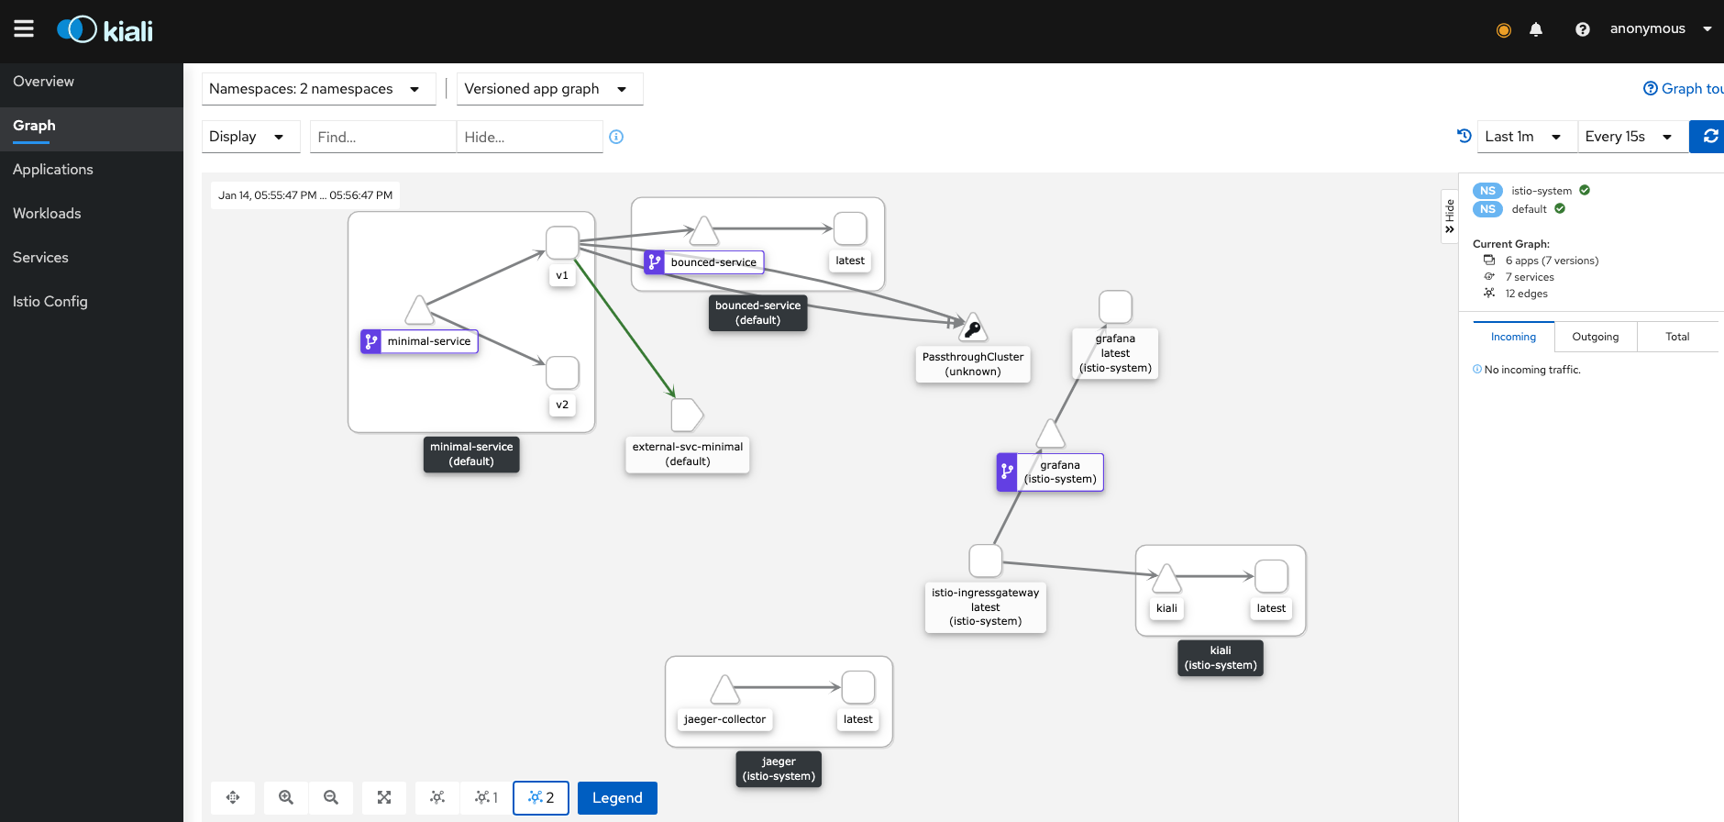This screenshot has width=1724, height=822.
Task: Open the notifications bell
Action: [x=1536, y=29]
